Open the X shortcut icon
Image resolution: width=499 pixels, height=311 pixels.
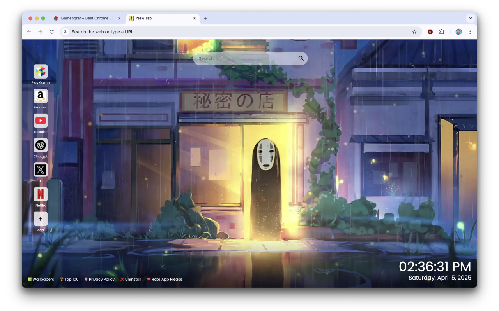(41, 170)
